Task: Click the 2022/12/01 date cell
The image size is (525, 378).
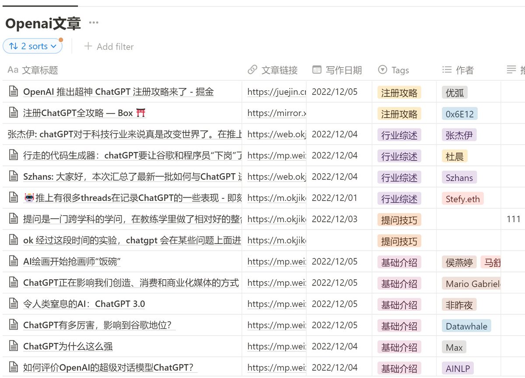Action: [335, 198]
